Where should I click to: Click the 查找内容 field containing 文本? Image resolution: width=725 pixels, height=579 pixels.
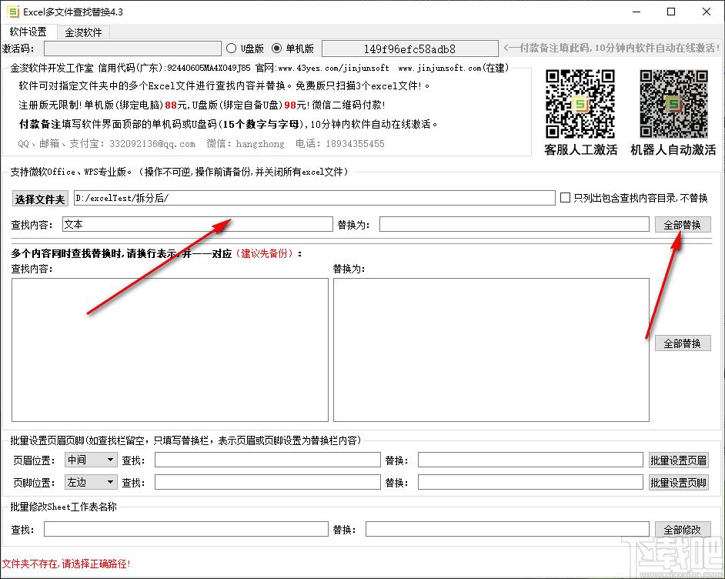198,224
